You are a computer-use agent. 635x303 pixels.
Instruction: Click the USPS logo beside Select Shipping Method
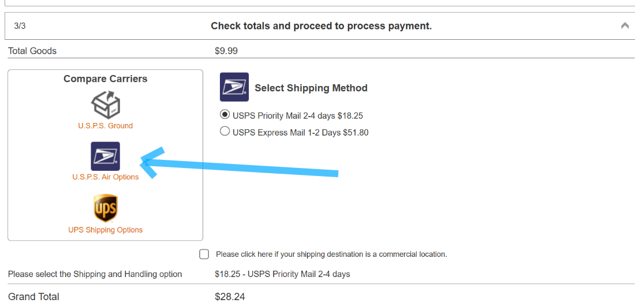pyautogui.click(x=234, y=87)
